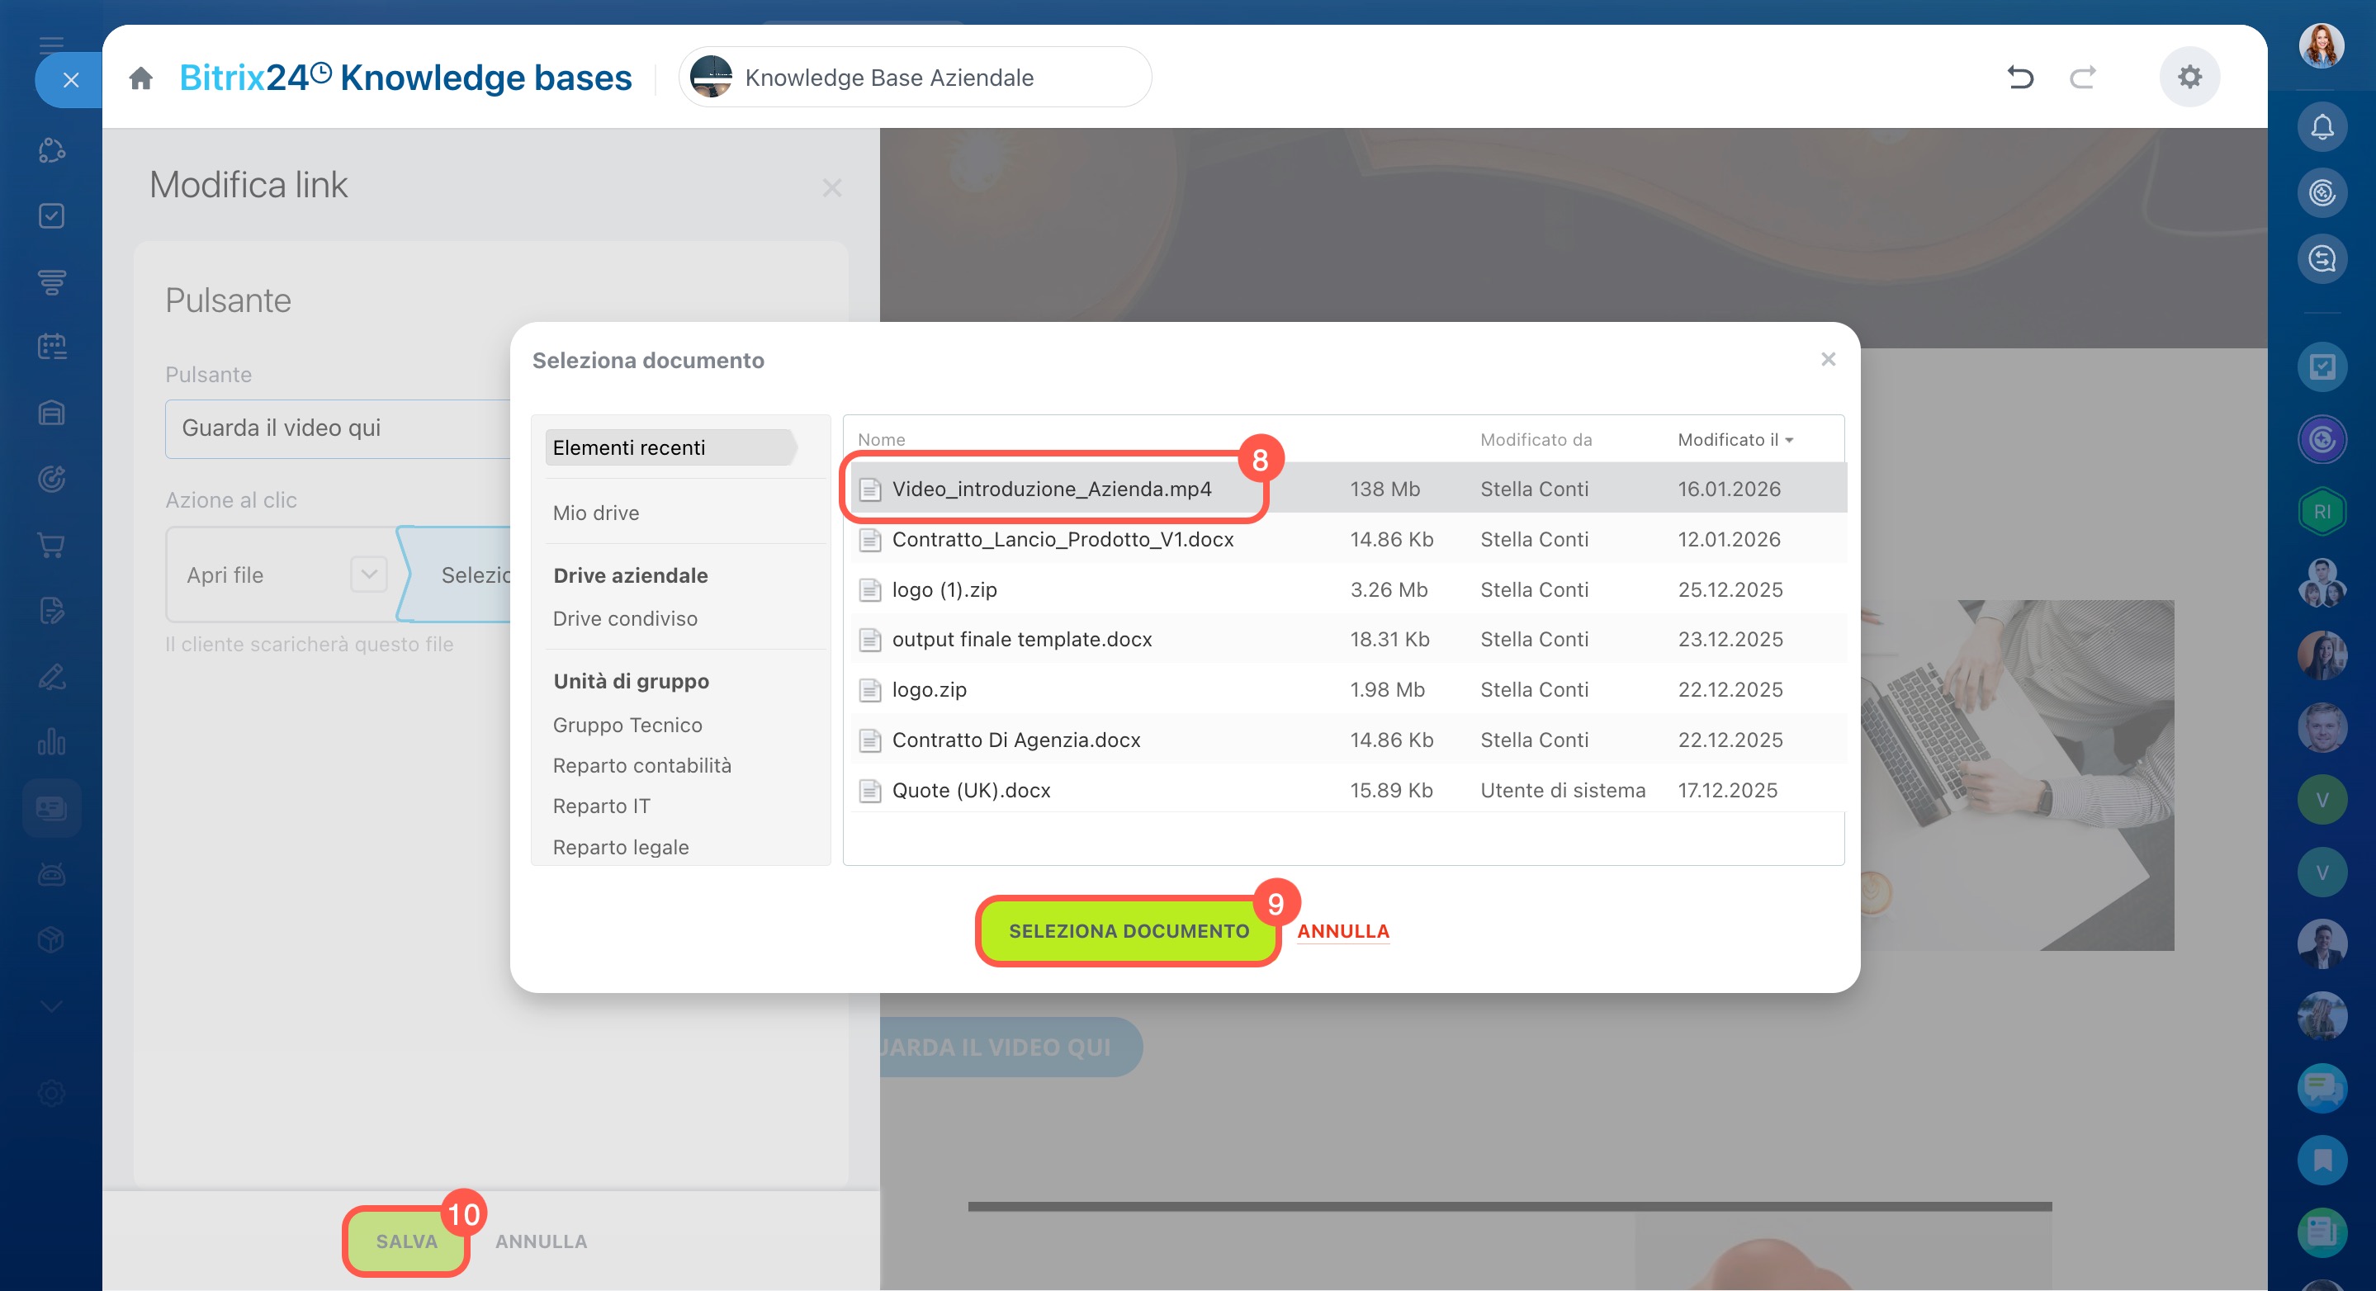Screen dimensions: 2376x1291
Task: Click the tasks checkmark icon in left sidebar
Action: 52,215
